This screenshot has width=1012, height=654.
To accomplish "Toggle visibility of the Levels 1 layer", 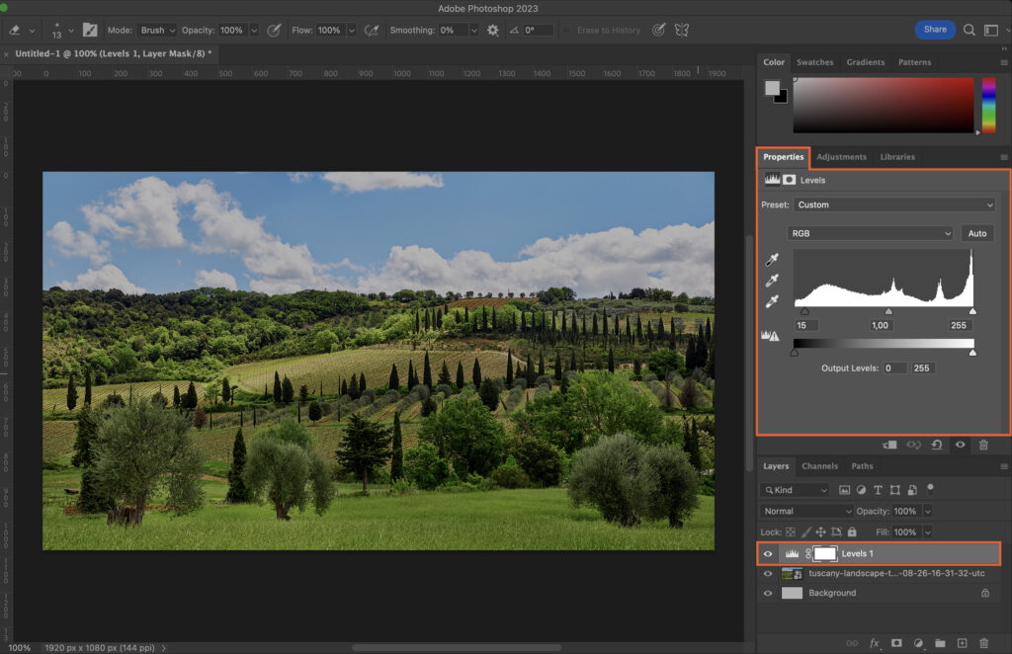I will pyautogui.click(x=768, y=553).
